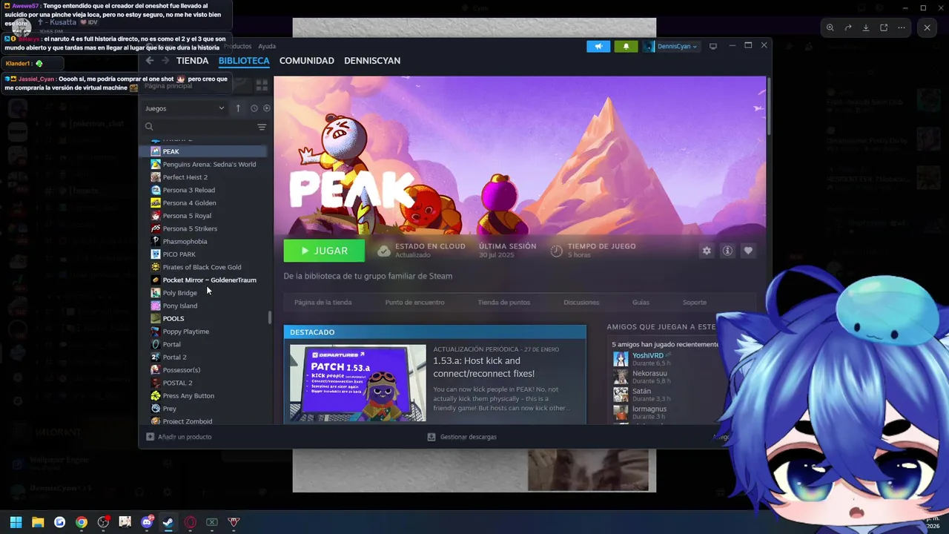The image size is (949, 534).
Task: Open '1.53.a: Host kick' news headline
Action: pos(483,367)
